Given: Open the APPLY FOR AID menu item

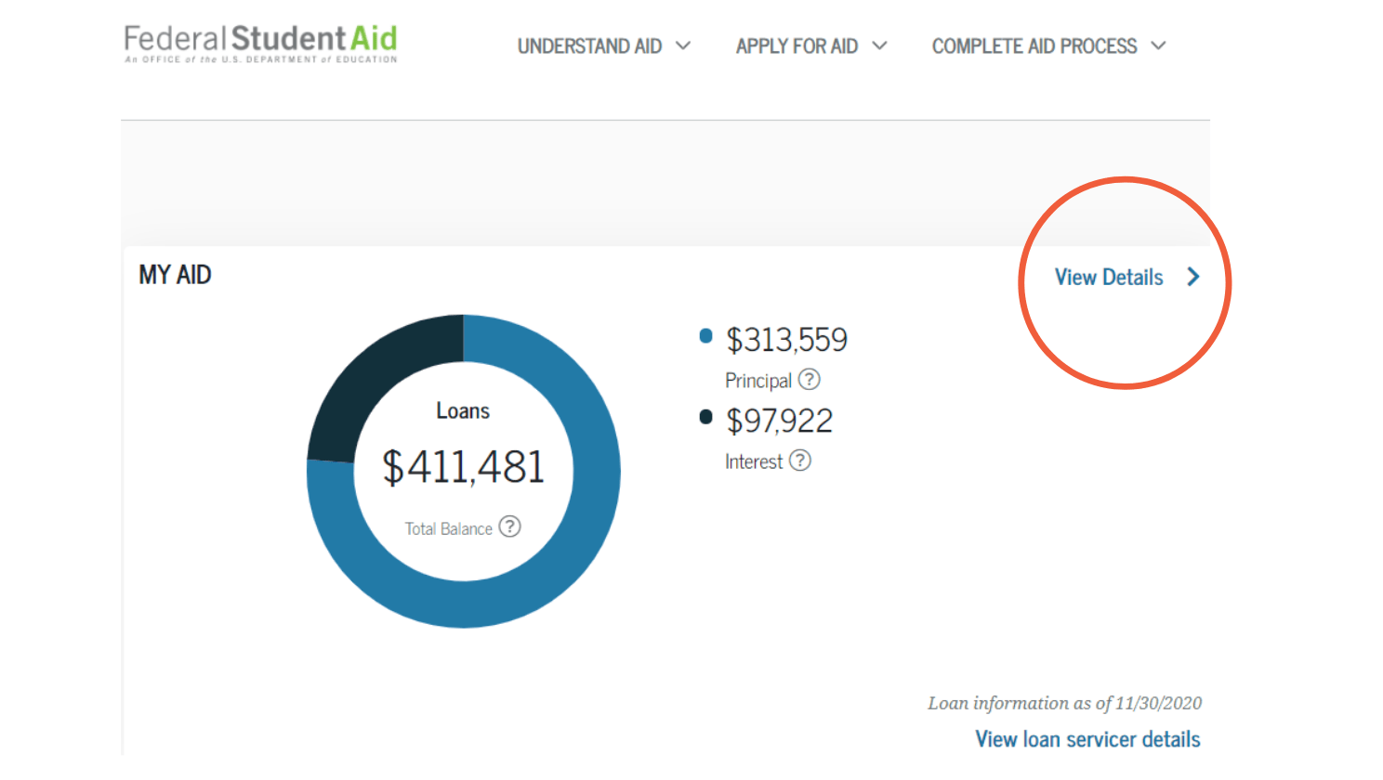Looking at the screenshot, I should point(799,45).
